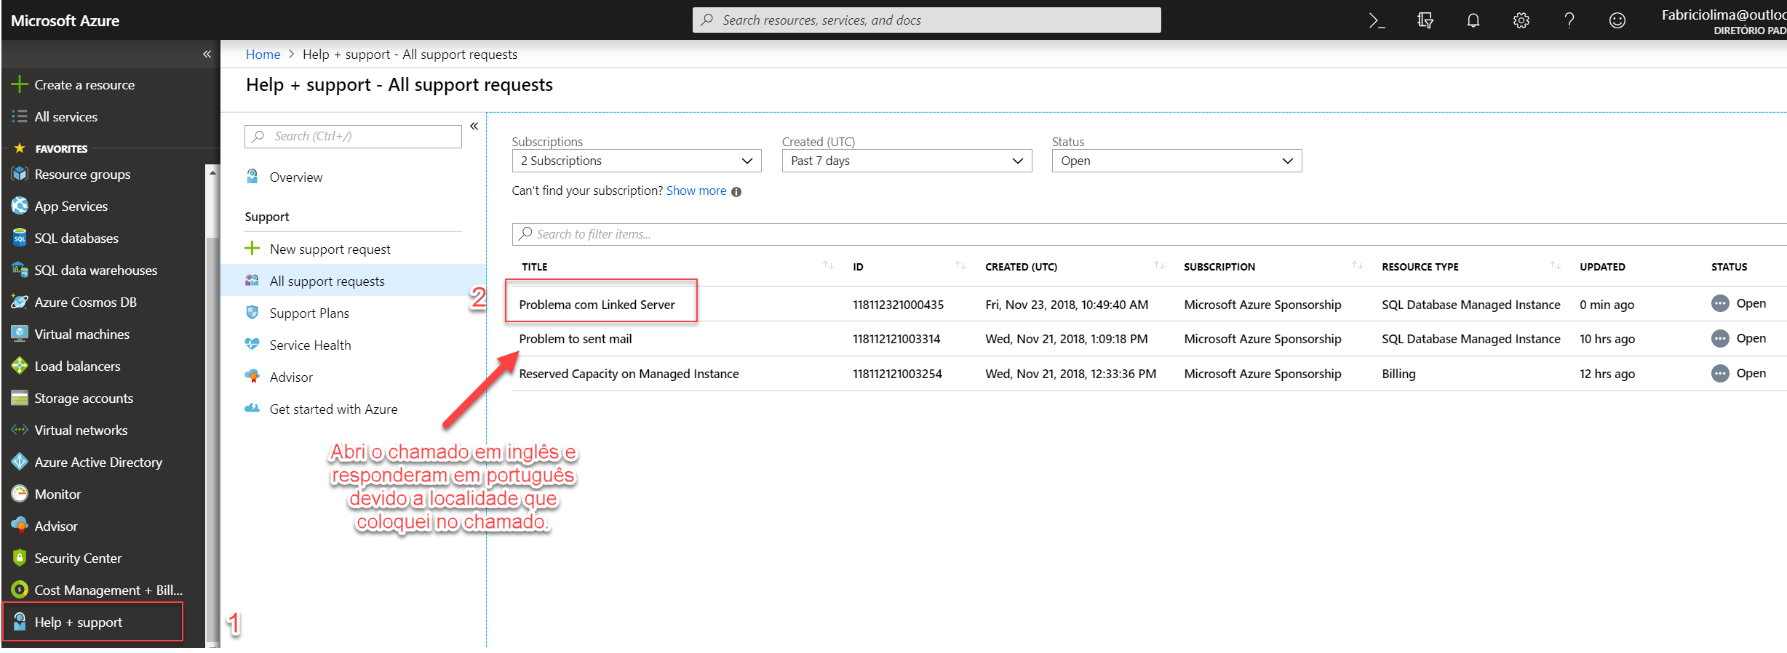Click the info icon next to Show more
This screenshot has height=653, width=1787.
[x=736, y=192]
